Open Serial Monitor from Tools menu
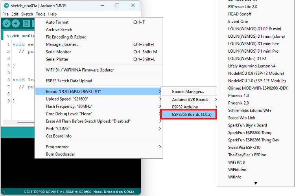The width and height of the screenshot is (295, 196). [58, 52]
